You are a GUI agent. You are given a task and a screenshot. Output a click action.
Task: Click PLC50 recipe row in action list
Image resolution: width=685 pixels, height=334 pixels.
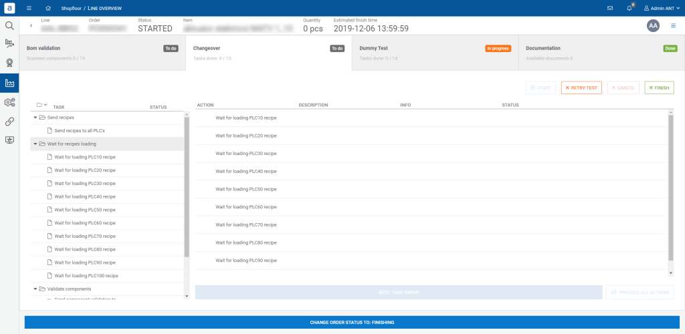coord(431,189)
